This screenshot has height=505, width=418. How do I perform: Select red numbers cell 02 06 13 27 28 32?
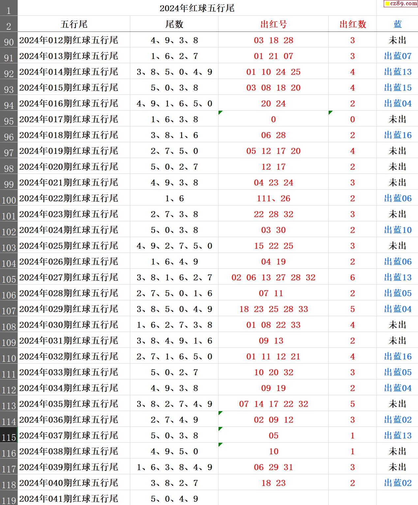(273, 277)
